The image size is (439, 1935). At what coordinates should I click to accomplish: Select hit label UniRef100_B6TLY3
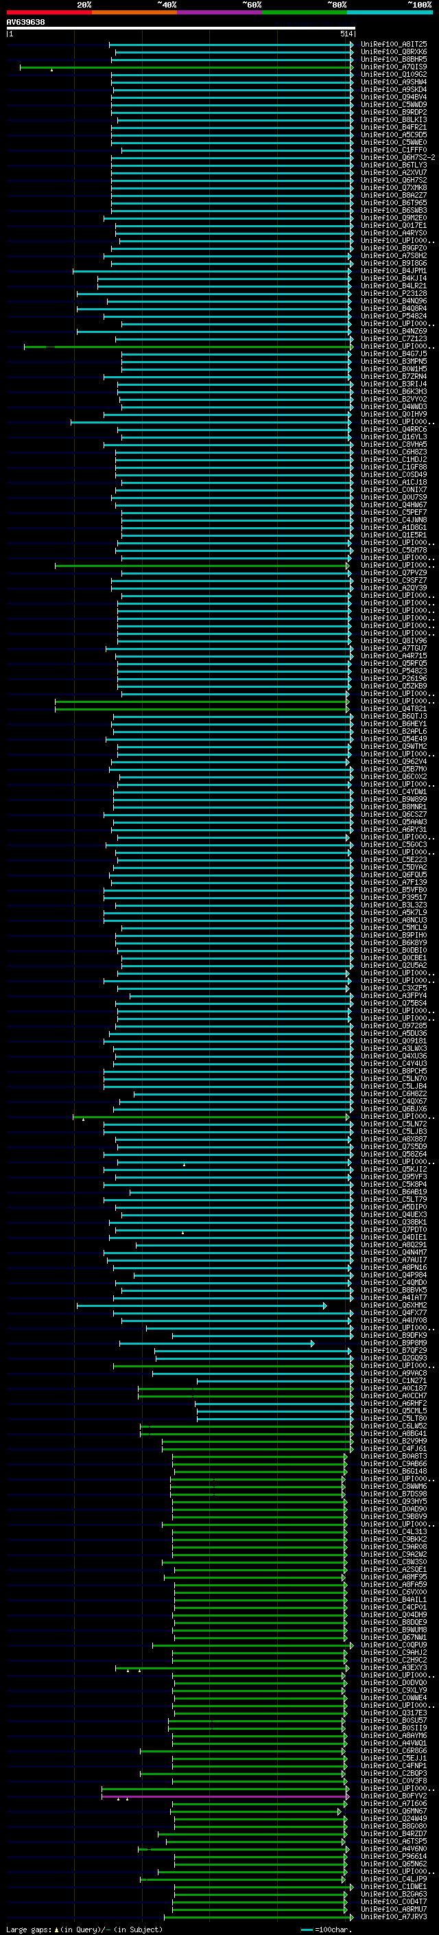[393, 165]
